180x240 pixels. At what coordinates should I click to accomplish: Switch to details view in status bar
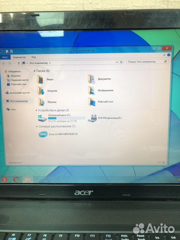pos(159,162)
